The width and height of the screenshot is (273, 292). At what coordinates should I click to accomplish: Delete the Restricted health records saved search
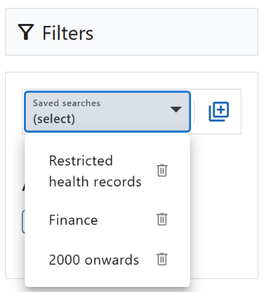click(162, 170)
